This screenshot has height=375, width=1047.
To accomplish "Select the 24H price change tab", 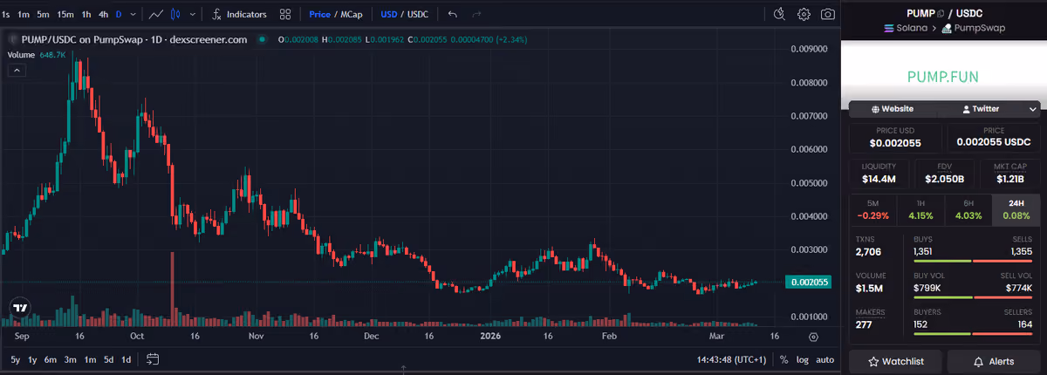I will pos(1016,208).
